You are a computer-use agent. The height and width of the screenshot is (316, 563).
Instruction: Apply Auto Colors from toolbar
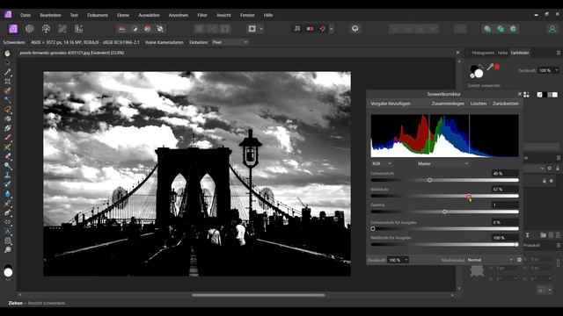click(x=148, y=29)
